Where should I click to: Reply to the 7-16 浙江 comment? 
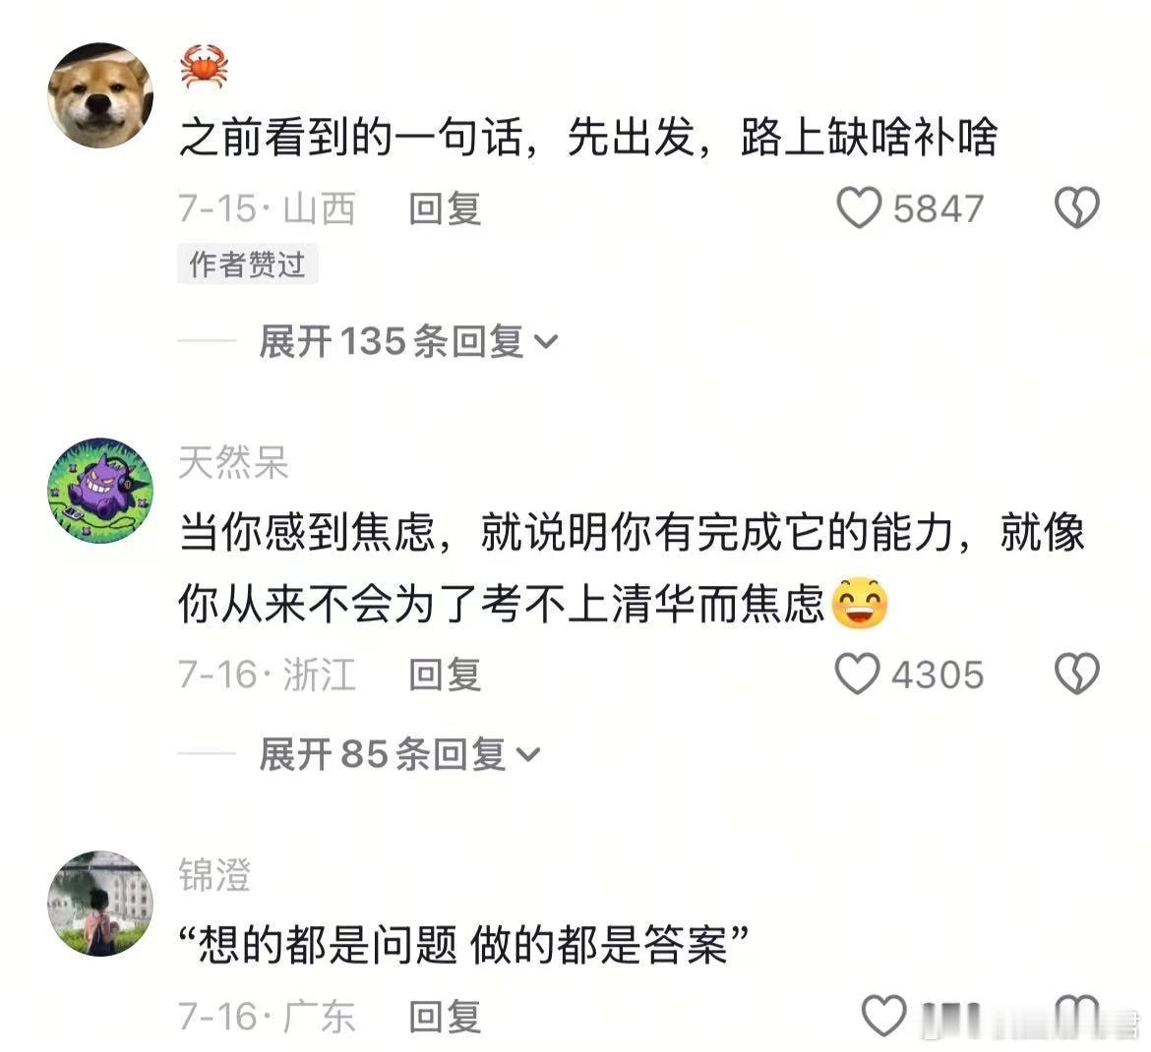[x=445, y=674]
